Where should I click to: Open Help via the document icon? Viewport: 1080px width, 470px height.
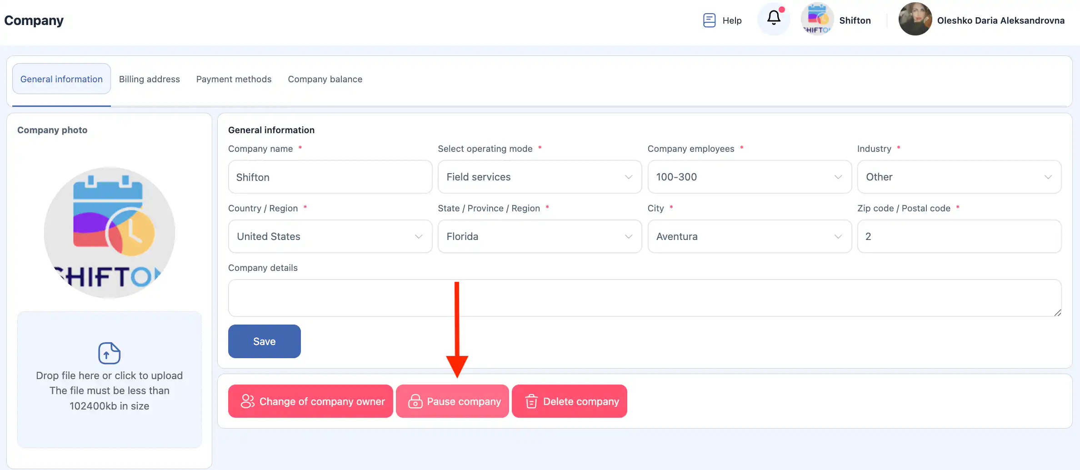pos(709,20)
